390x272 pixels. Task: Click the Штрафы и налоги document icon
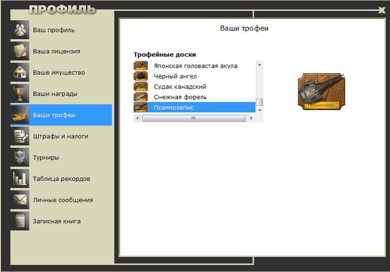point(20,136)
